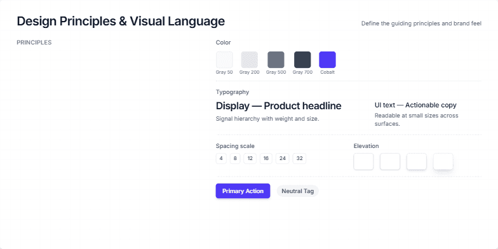This screenshot has width=498, height=249.
Task: Click the third elevation card
Action: coord(417,161)
